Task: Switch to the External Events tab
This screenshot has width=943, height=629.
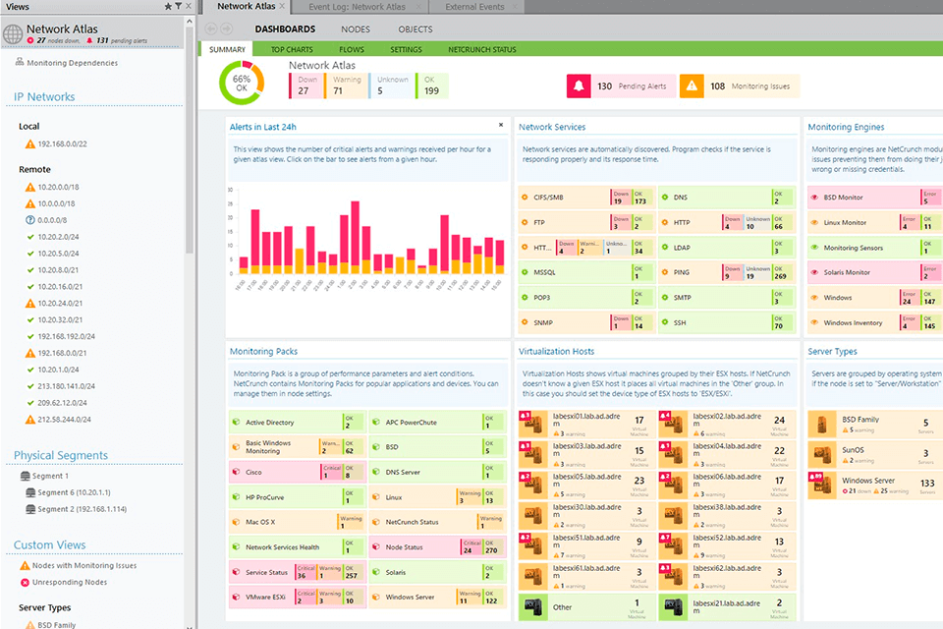Action: click(x=474, y=7)
